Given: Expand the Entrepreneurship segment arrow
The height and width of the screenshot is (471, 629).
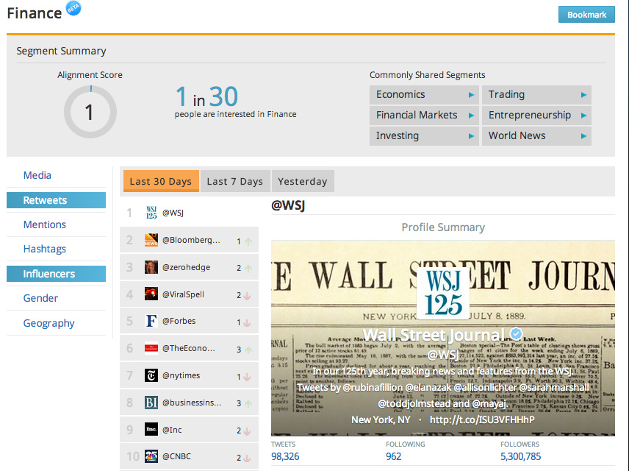Looking at the screenshot, I should click(583, 116).
